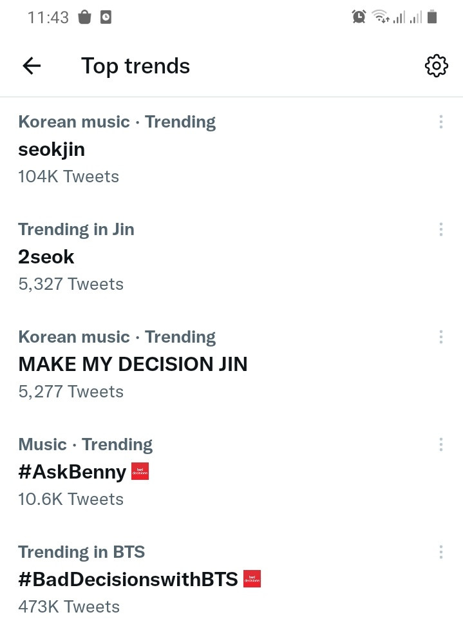Open more options for seokjin trend
The image size is (463, 637).
pyautogui.click(x=440, y=122)
